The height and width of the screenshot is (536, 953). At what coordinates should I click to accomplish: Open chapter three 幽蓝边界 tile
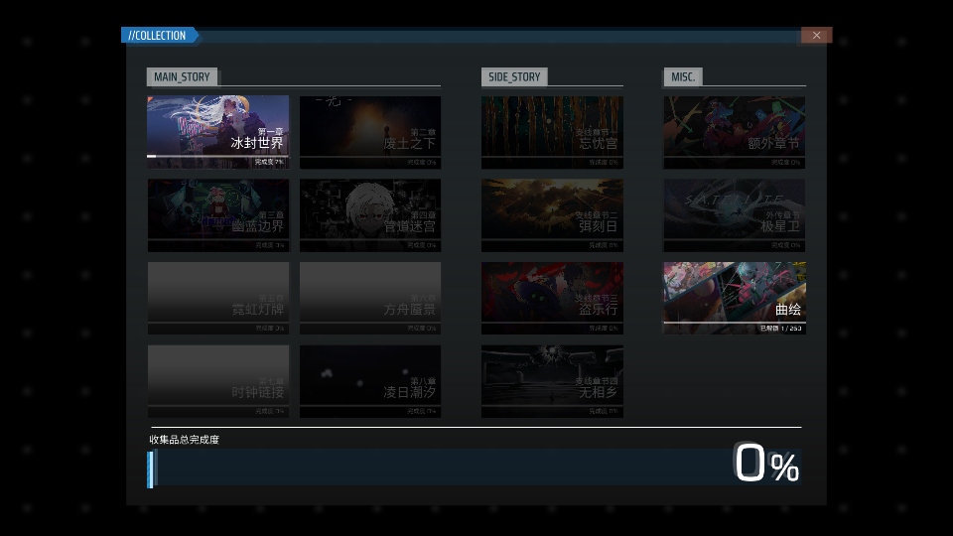pos(217,214)
